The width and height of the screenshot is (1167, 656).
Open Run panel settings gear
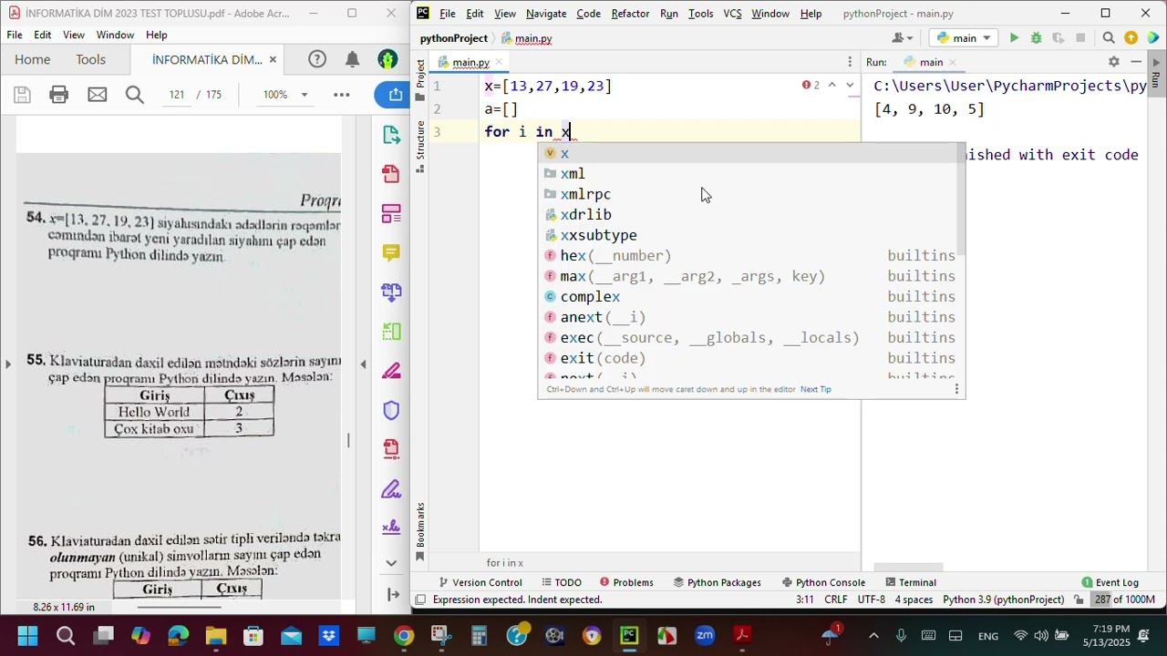click(1113, 62)
